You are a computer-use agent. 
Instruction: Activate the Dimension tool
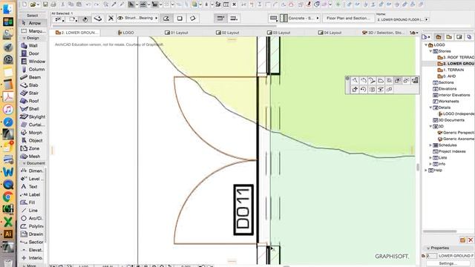point(32,171)
